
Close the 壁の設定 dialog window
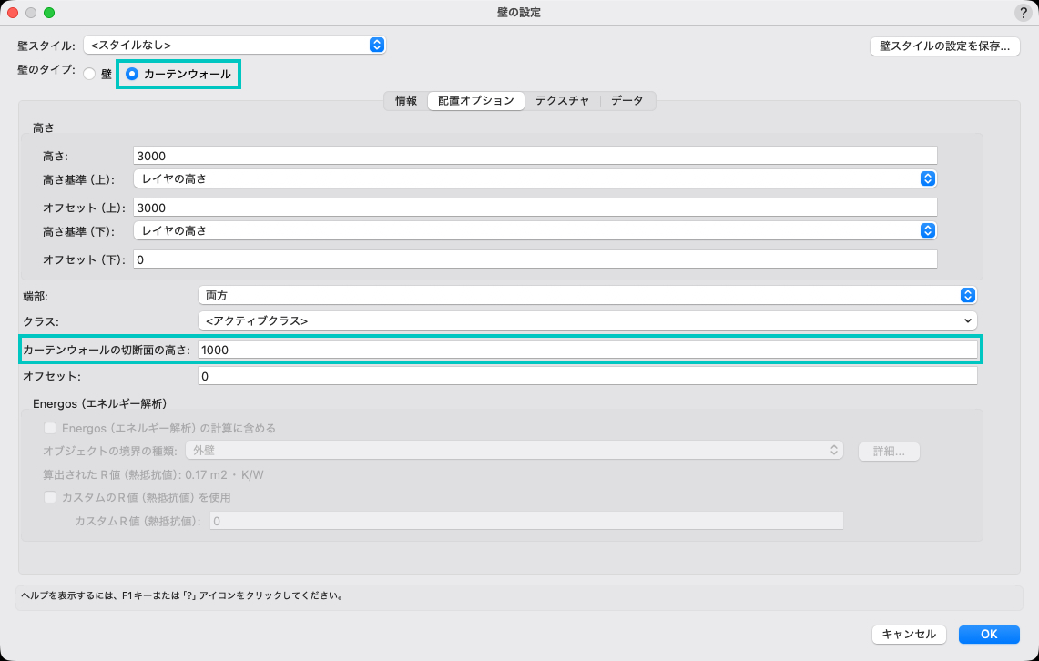pyautogui.click(x=14, y=13)
